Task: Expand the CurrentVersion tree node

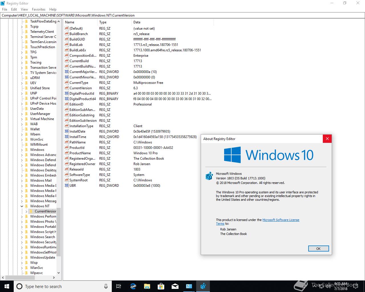Action: click(x=27, y=211)
